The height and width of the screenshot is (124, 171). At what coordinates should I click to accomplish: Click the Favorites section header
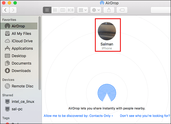[9, 20]
